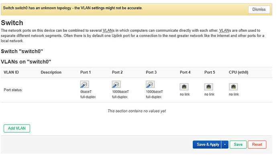Click 'no link' text under CPU (eth0)
This screenshot has width=277, height=157.
234,94
